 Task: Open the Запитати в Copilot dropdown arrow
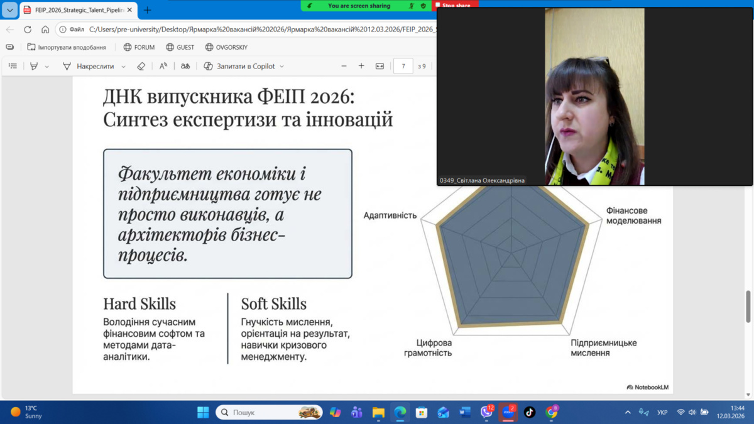click(281, 67)
